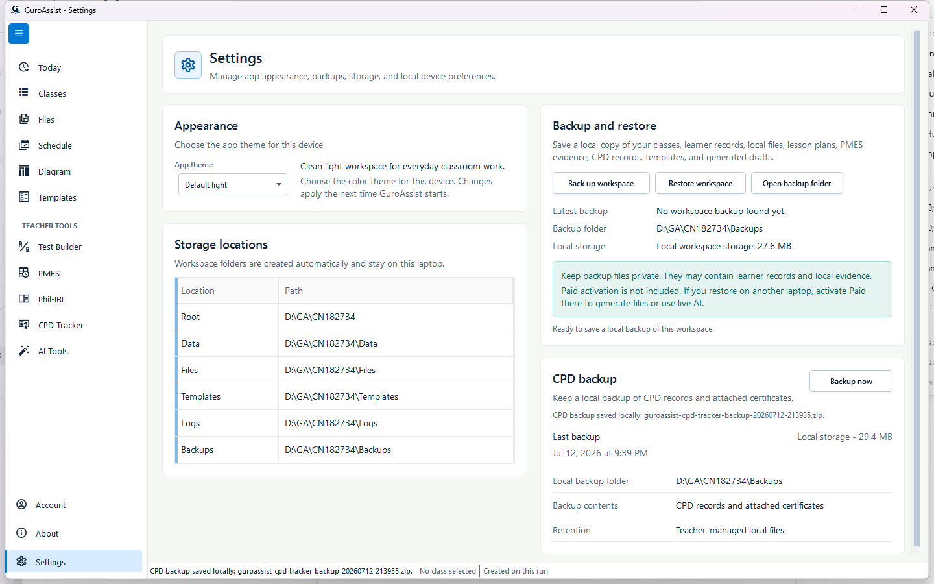934x584 pixels.
Task: Click 'Teacher-managed local files' retention value
Action: click(730, 530)
